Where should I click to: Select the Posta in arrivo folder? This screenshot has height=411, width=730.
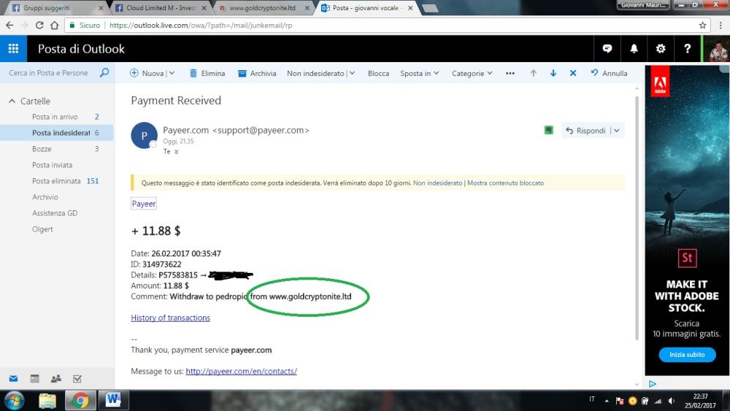point(55,117)
